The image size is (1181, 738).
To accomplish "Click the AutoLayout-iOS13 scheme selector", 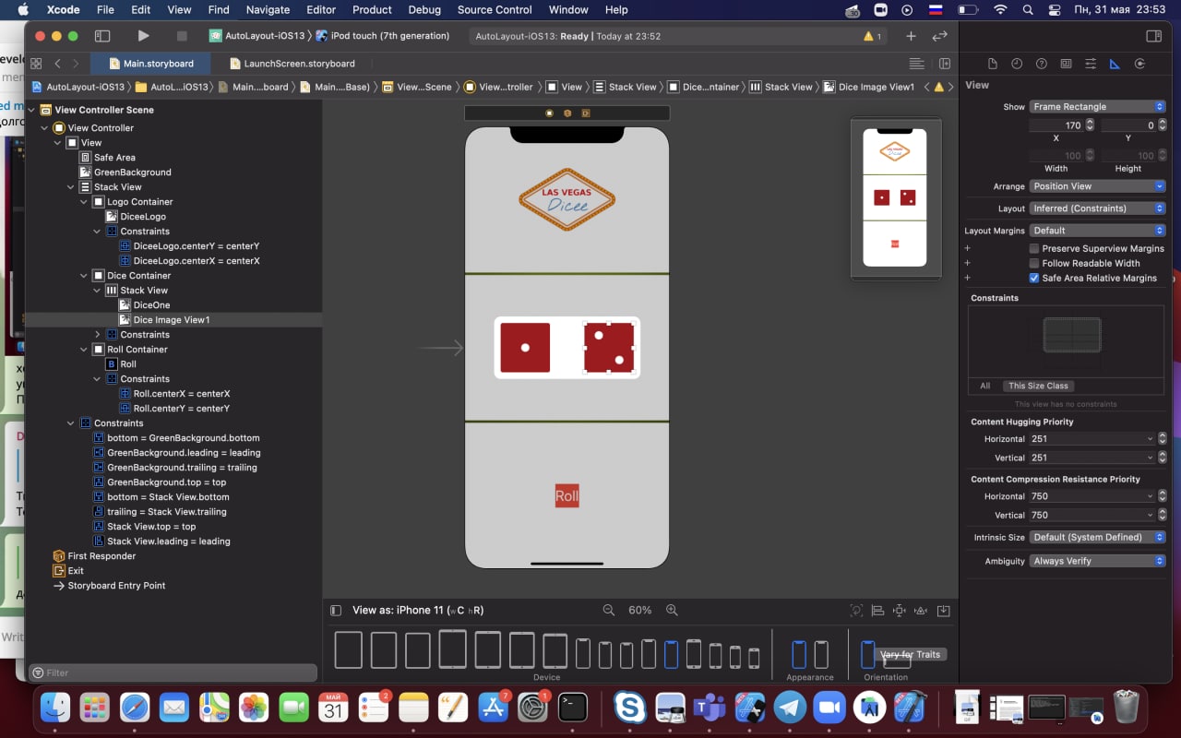I will tap(257, 36).
